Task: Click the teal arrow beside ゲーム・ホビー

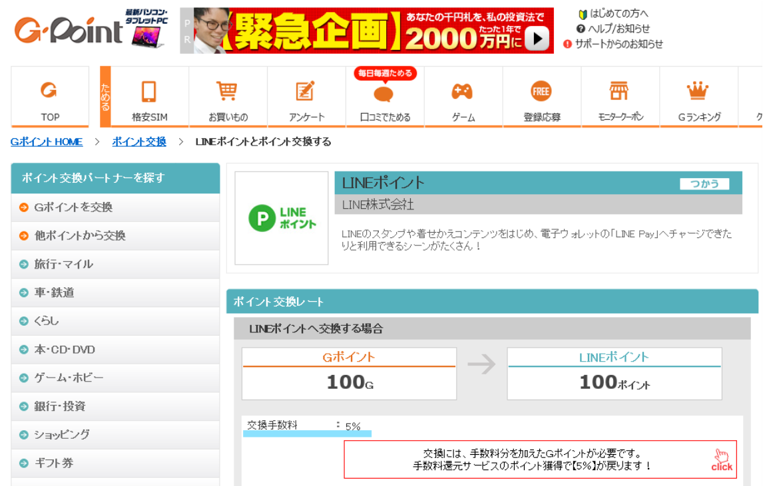Action: (x=23, y=378)
